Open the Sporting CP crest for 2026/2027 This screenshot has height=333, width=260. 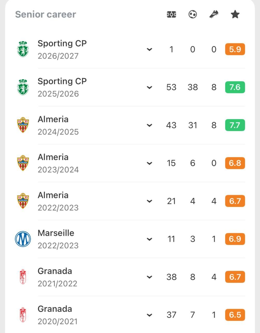(x=23, y=49)
